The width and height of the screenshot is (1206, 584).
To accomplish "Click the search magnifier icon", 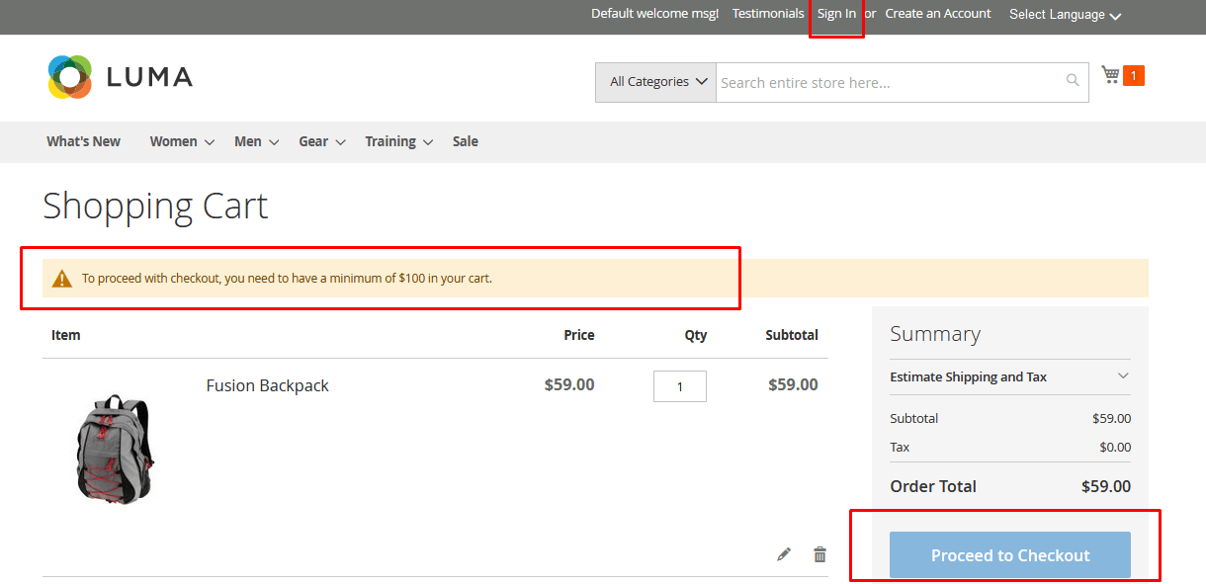I will (1073, 80).
